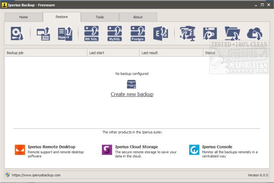This screenshot has width=274, height=183.
Task: Maximize the Iperius Backup window
Action: 262,5
